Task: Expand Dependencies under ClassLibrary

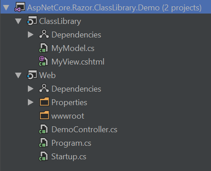Action: [31, 35]
